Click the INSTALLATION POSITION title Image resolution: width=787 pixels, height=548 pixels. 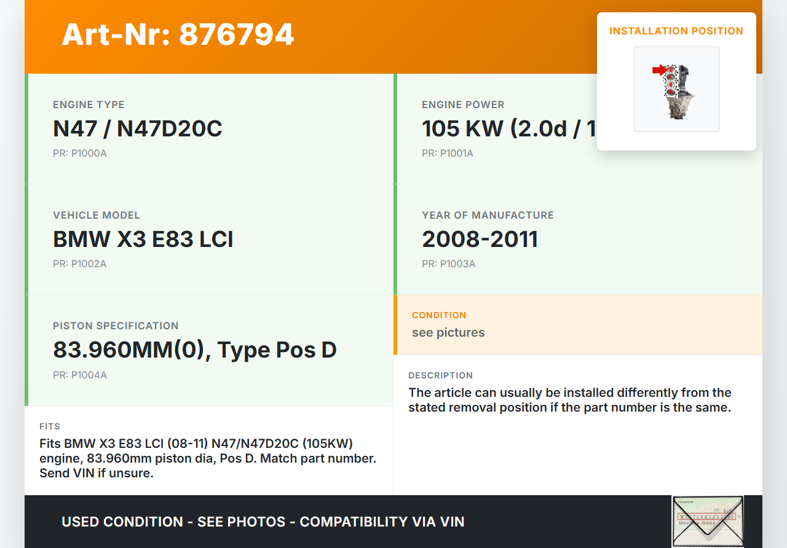coord(676,31)
